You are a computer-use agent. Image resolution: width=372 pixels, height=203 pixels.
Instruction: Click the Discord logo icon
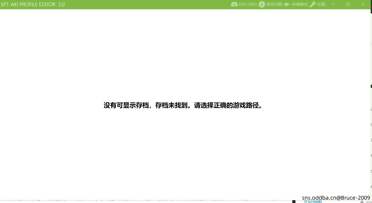[234, 4]
